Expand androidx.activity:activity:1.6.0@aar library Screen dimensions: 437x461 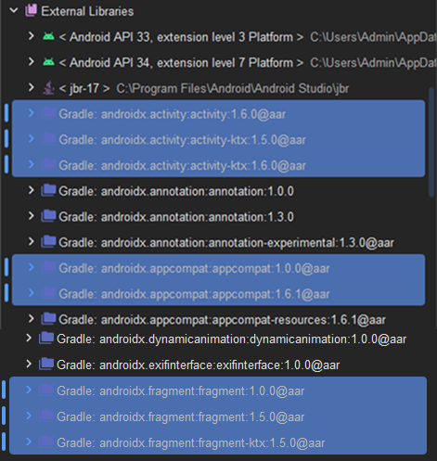(x=31, y=113)
